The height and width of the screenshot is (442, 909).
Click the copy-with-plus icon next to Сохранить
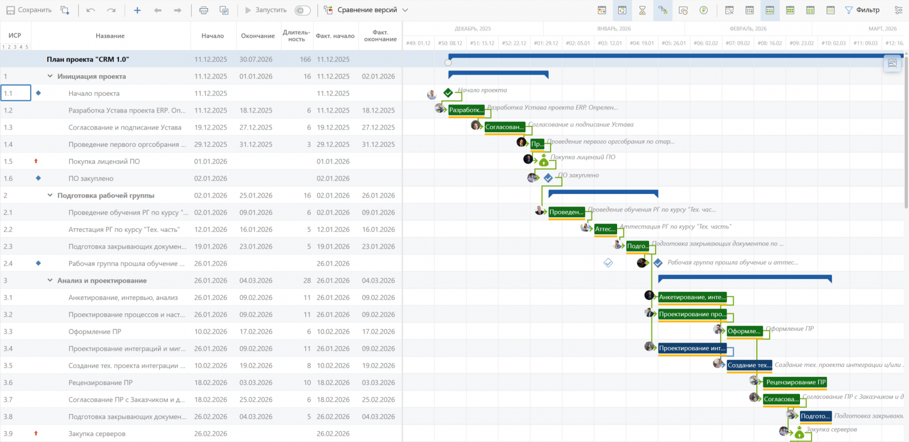[x=65, y=10]
